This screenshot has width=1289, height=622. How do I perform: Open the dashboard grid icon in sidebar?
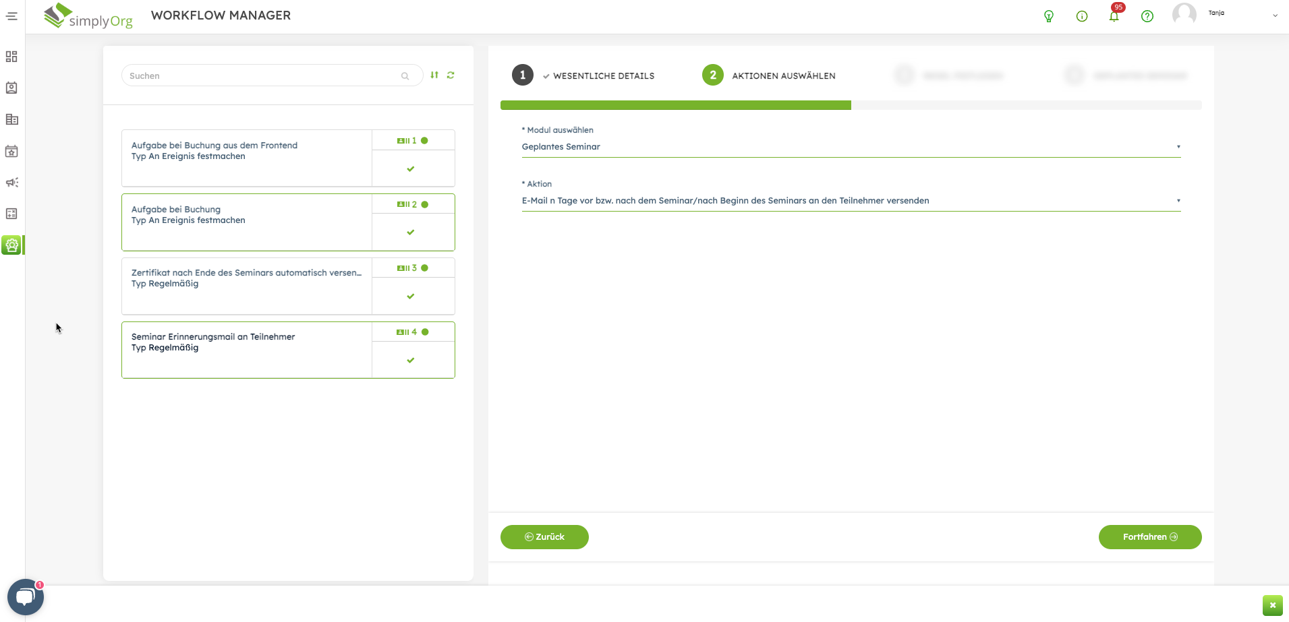coord(11,57)
